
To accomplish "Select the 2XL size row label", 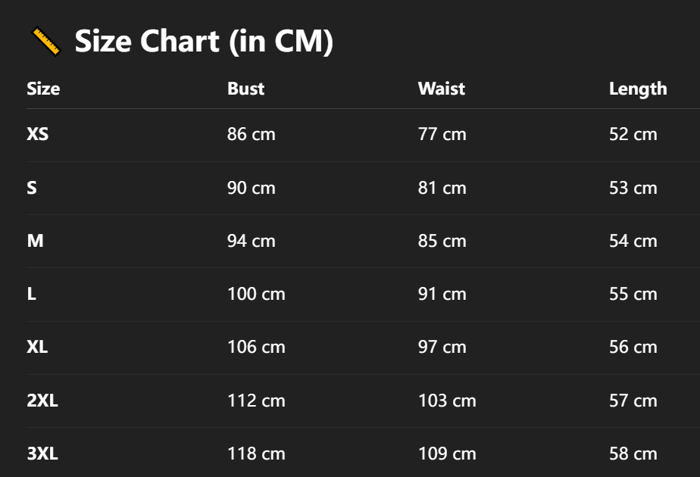I will tap(42, 401).
